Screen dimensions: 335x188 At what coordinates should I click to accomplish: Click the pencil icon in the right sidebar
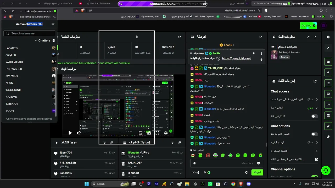pos(328,48)
